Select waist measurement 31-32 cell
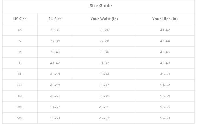Viewport: 197px width, 124px height. (x=104, y=63)
